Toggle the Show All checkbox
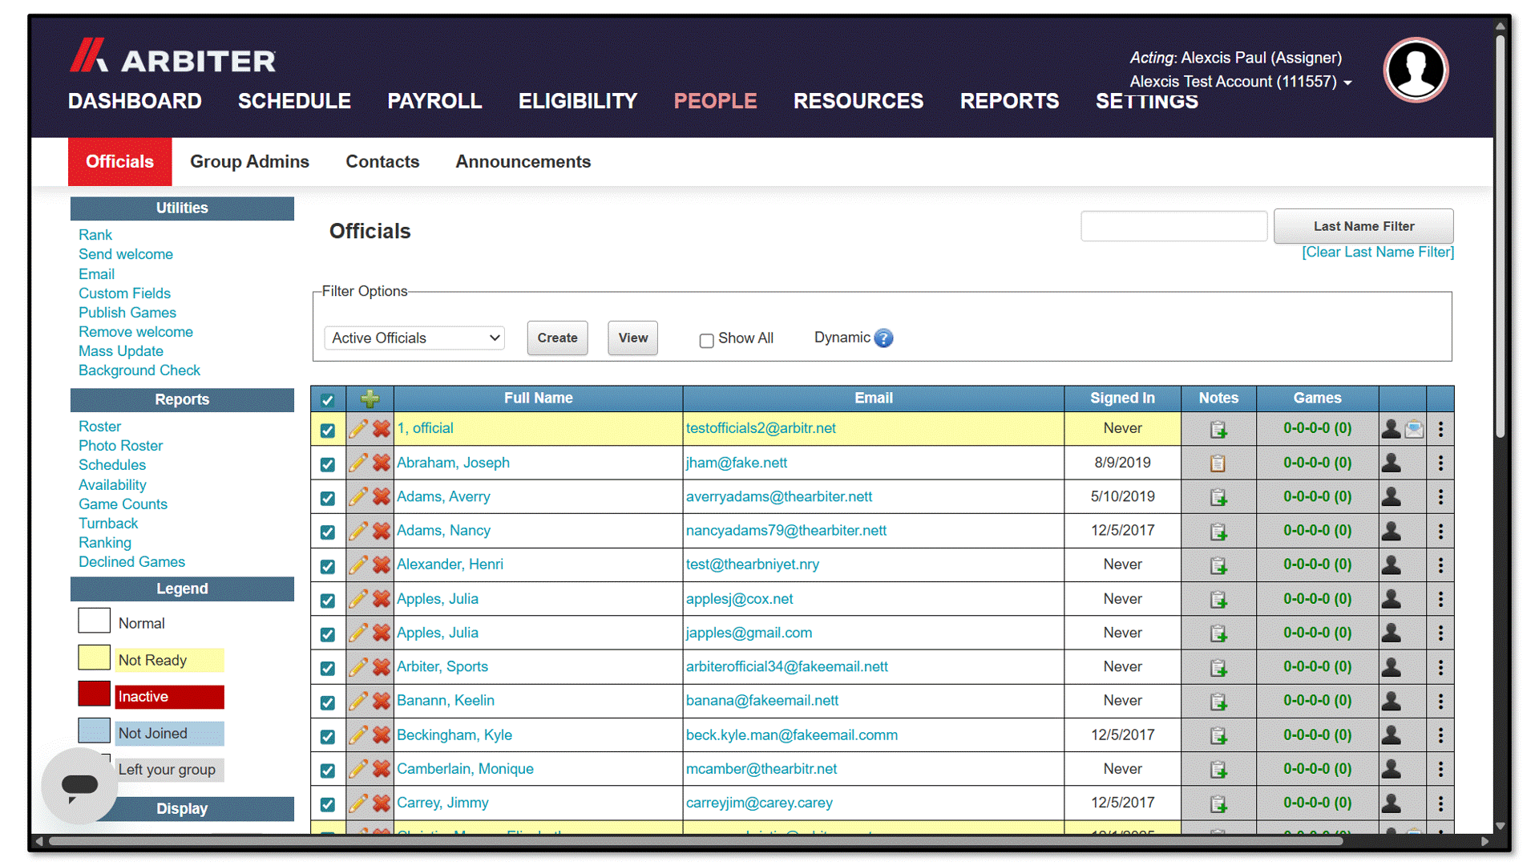 (x=706, y=340)
